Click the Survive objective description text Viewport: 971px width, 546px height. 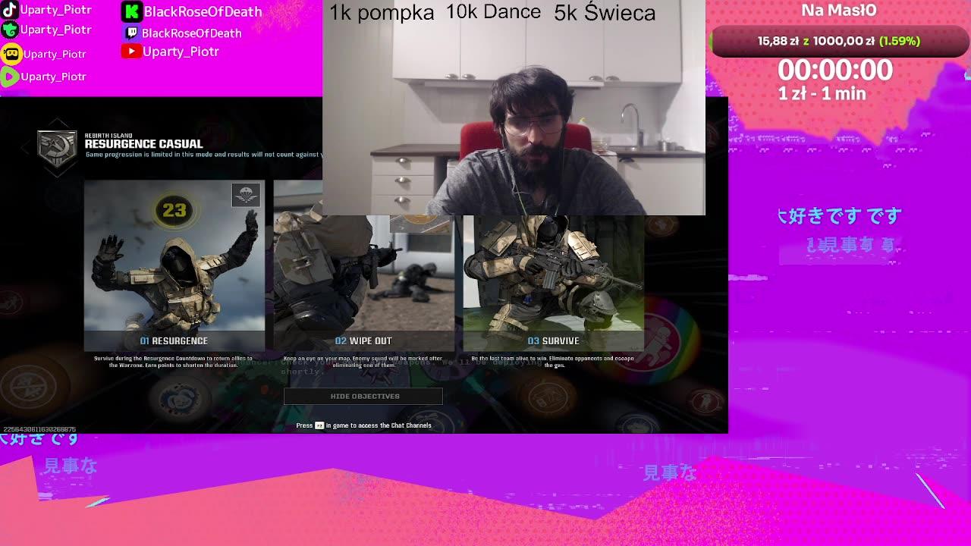(552, 362)
